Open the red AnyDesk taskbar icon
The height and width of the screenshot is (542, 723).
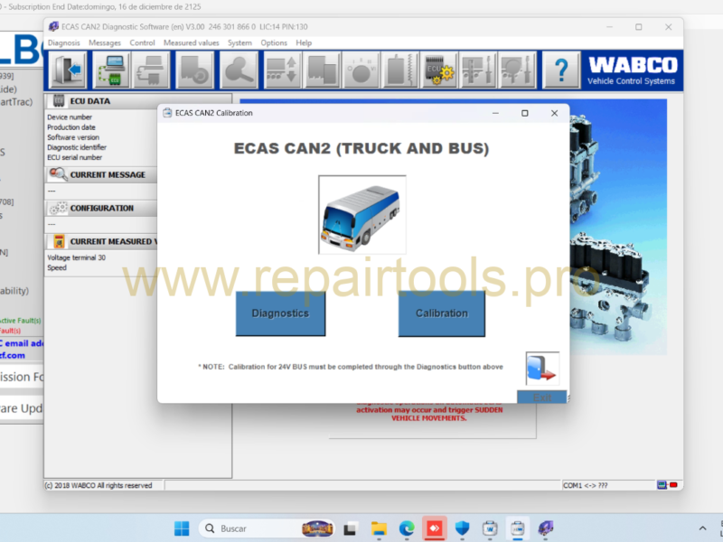[x=434, y=528]
